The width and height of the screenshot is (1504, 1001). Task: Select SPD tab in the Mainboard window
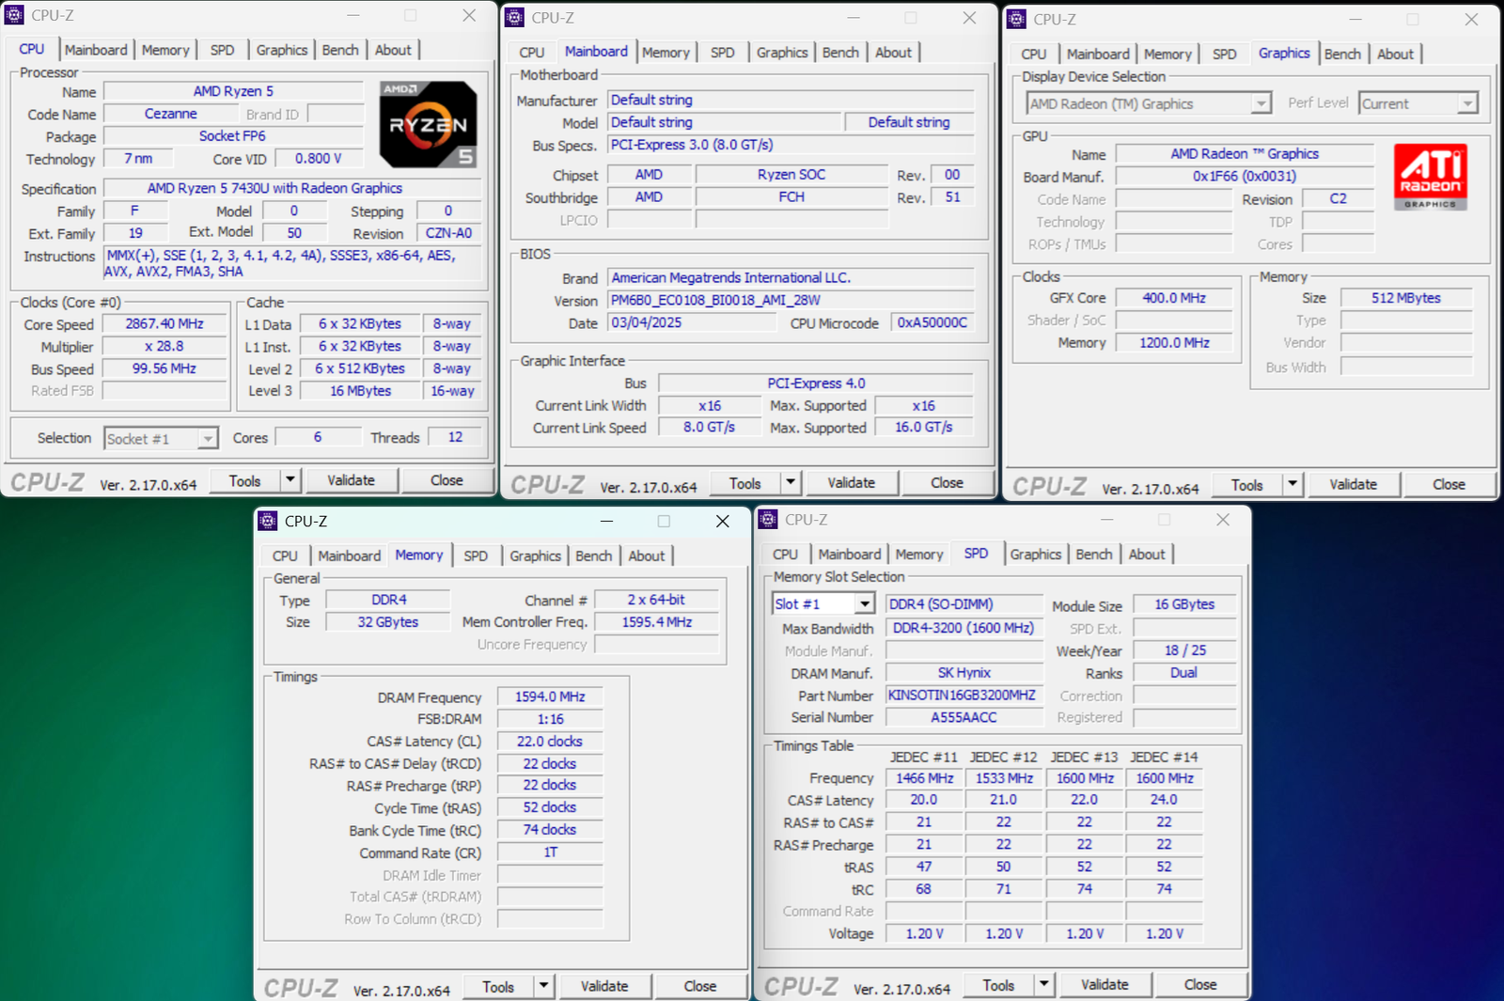pos(722,53)
